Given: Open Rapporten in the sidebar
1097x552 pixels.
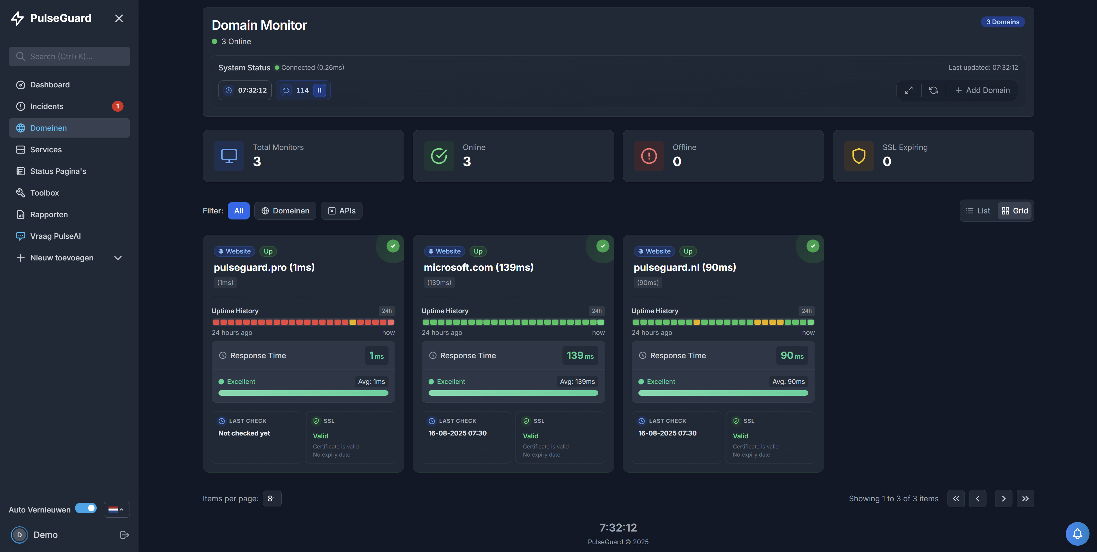Looking at the screenshot, I should (69, 215).
